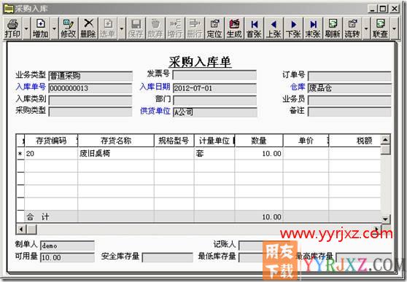Click the 增加 add document icon
The height and width of the screenshot is (282, 407).
(x=41, y=28)
